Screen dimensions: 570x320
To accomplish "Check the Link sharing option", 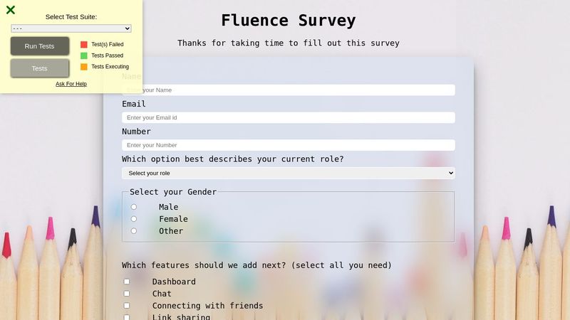I will click(127, 317).
